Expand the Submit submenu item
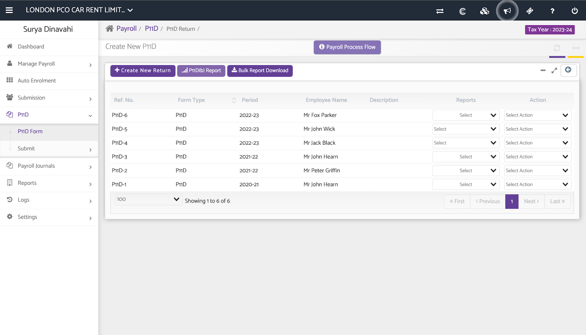The height and width of the screenshot is (335, 586). 49,149
